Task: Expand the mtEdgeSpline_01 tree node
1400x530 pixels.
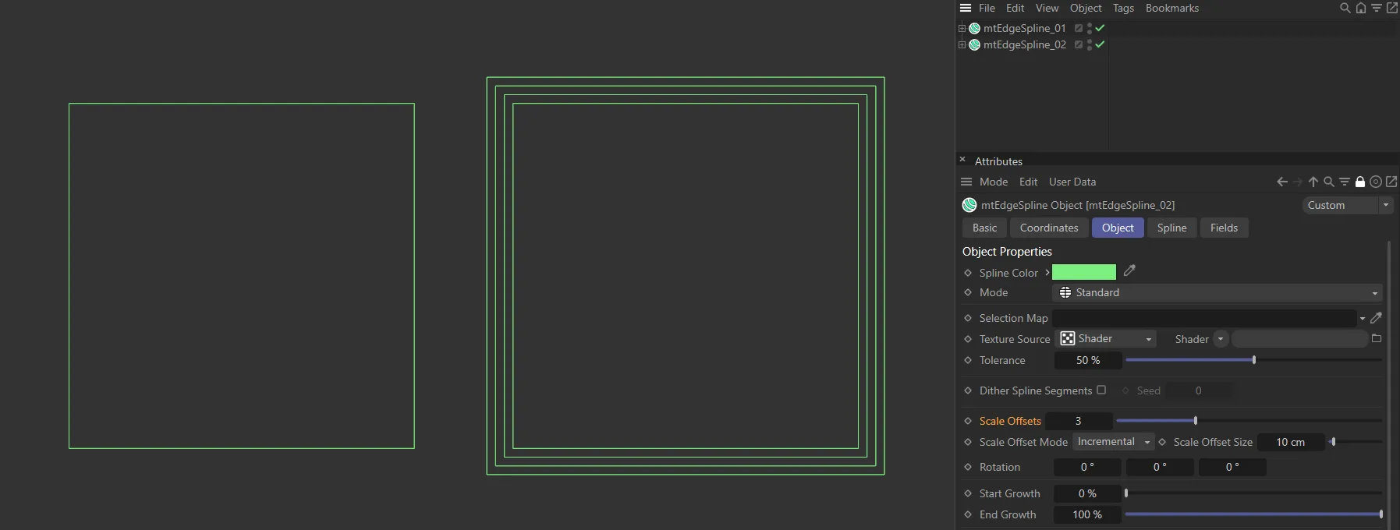Action: coord(962,28)
